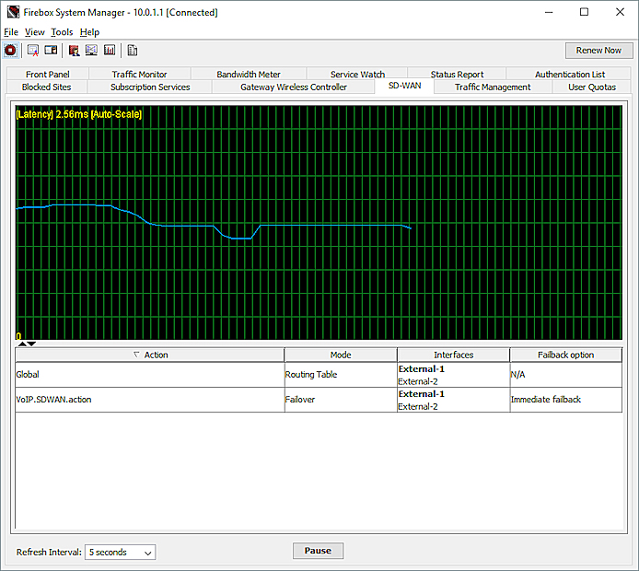
Task: Open the View menu
Action: [34, 32]
